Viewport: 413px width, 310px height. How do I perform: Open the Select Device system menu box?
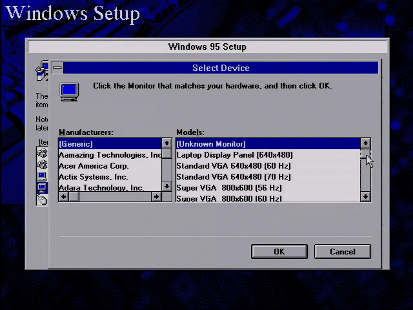tap(57, 68)
